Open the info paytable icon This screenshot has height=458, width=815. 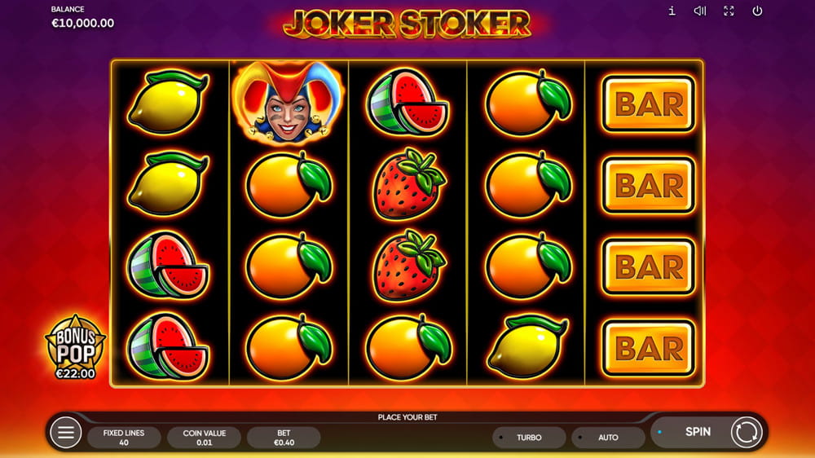[x=672, y=11]
